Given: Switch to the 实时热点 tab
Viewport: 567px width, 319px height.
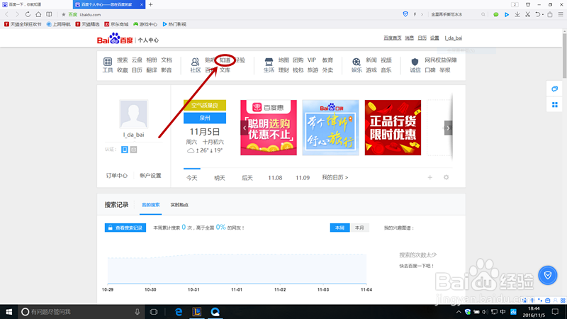Looking at the screenshot, I should tap(179, 205).
